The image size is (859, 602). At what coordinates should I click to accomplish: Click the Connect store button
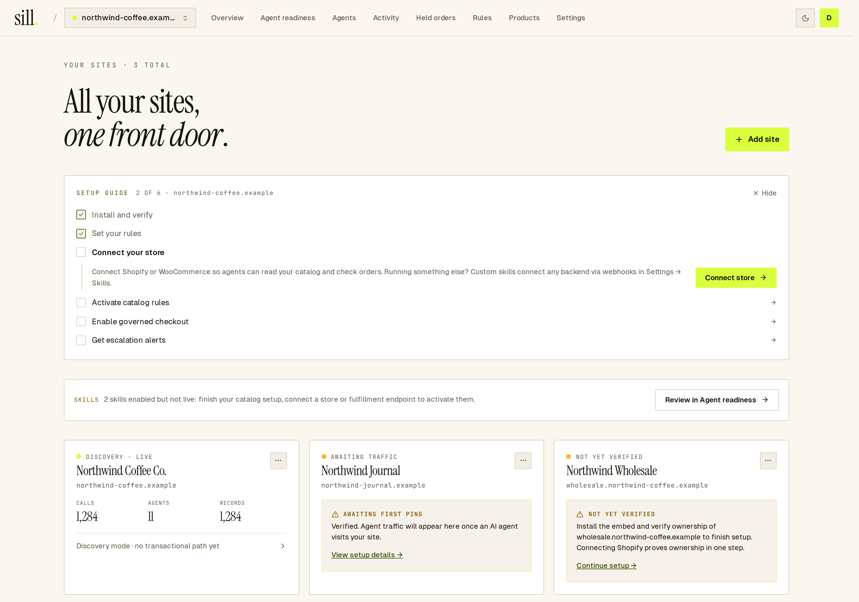click(736, 278)
